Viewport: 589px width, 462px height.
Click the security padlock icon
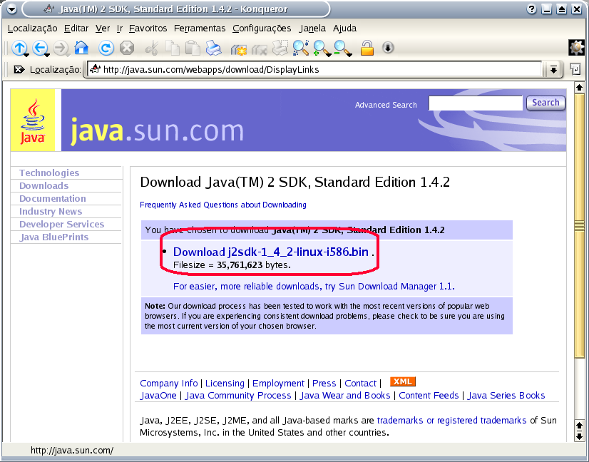click(x=367, y=48)
